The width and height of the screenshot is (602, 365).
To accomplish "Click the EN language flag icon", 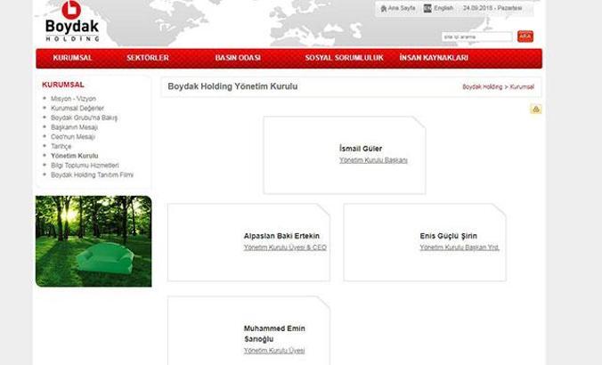I will 427,8.
